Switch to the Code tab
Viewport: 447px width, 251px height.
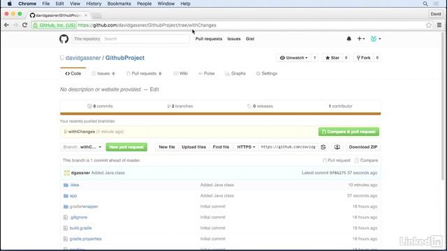coord(73,73)
